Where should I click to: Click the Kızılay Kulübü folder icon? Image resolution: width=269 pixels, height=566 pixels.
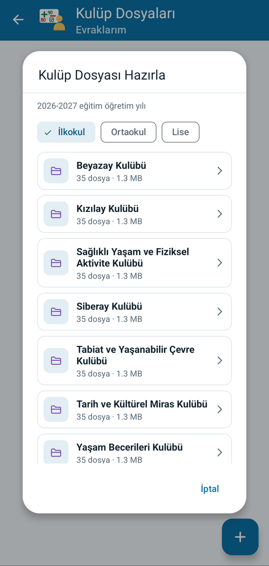[56, 214]
